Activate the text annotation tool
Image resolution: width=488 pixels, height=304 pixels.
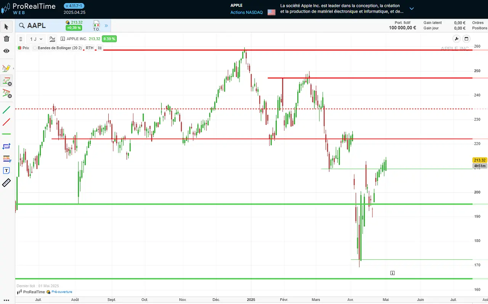click(x=6, y=171)
